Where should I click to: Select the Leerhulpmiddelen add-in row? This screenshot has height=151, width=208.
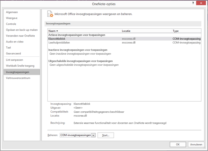[x=124, y=42]
